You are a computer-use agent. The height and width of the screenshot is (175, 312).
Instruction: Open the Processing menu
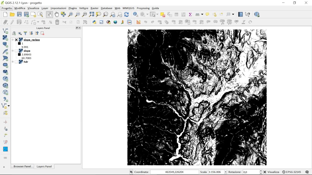point(143,8)
